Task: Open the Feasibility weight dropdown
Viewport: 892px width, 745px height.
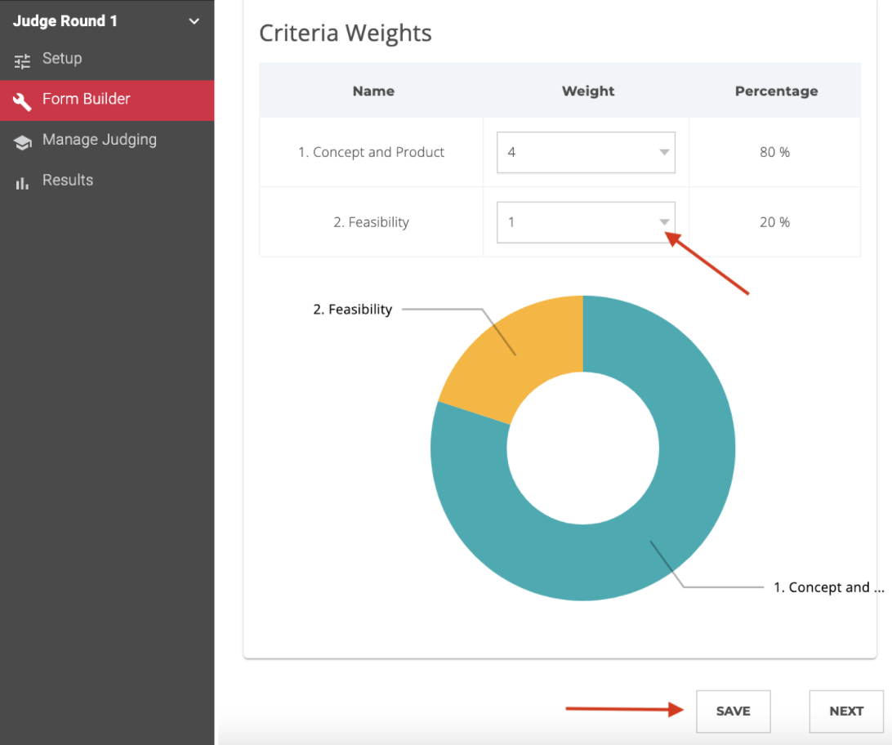Action: click(x=586, y=222)
